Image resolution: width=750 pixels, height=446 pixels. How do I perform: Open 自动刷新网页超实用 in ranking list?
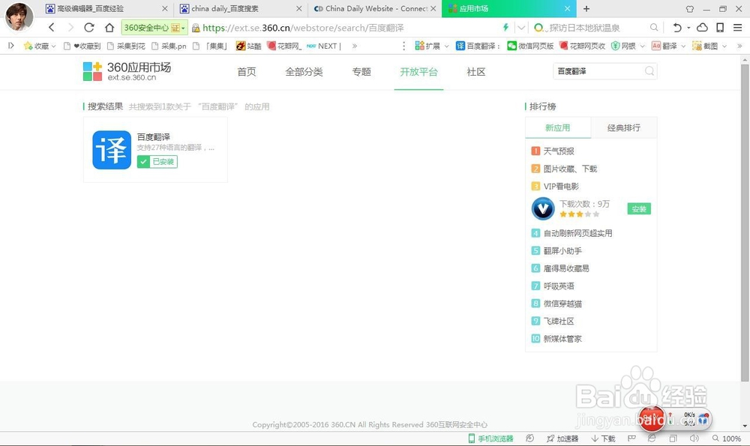(x=577, y=233)
